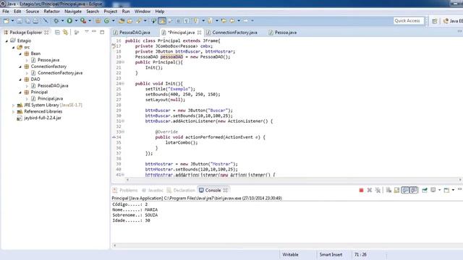Click the Print toolbar icon

[x=35, y=21]
